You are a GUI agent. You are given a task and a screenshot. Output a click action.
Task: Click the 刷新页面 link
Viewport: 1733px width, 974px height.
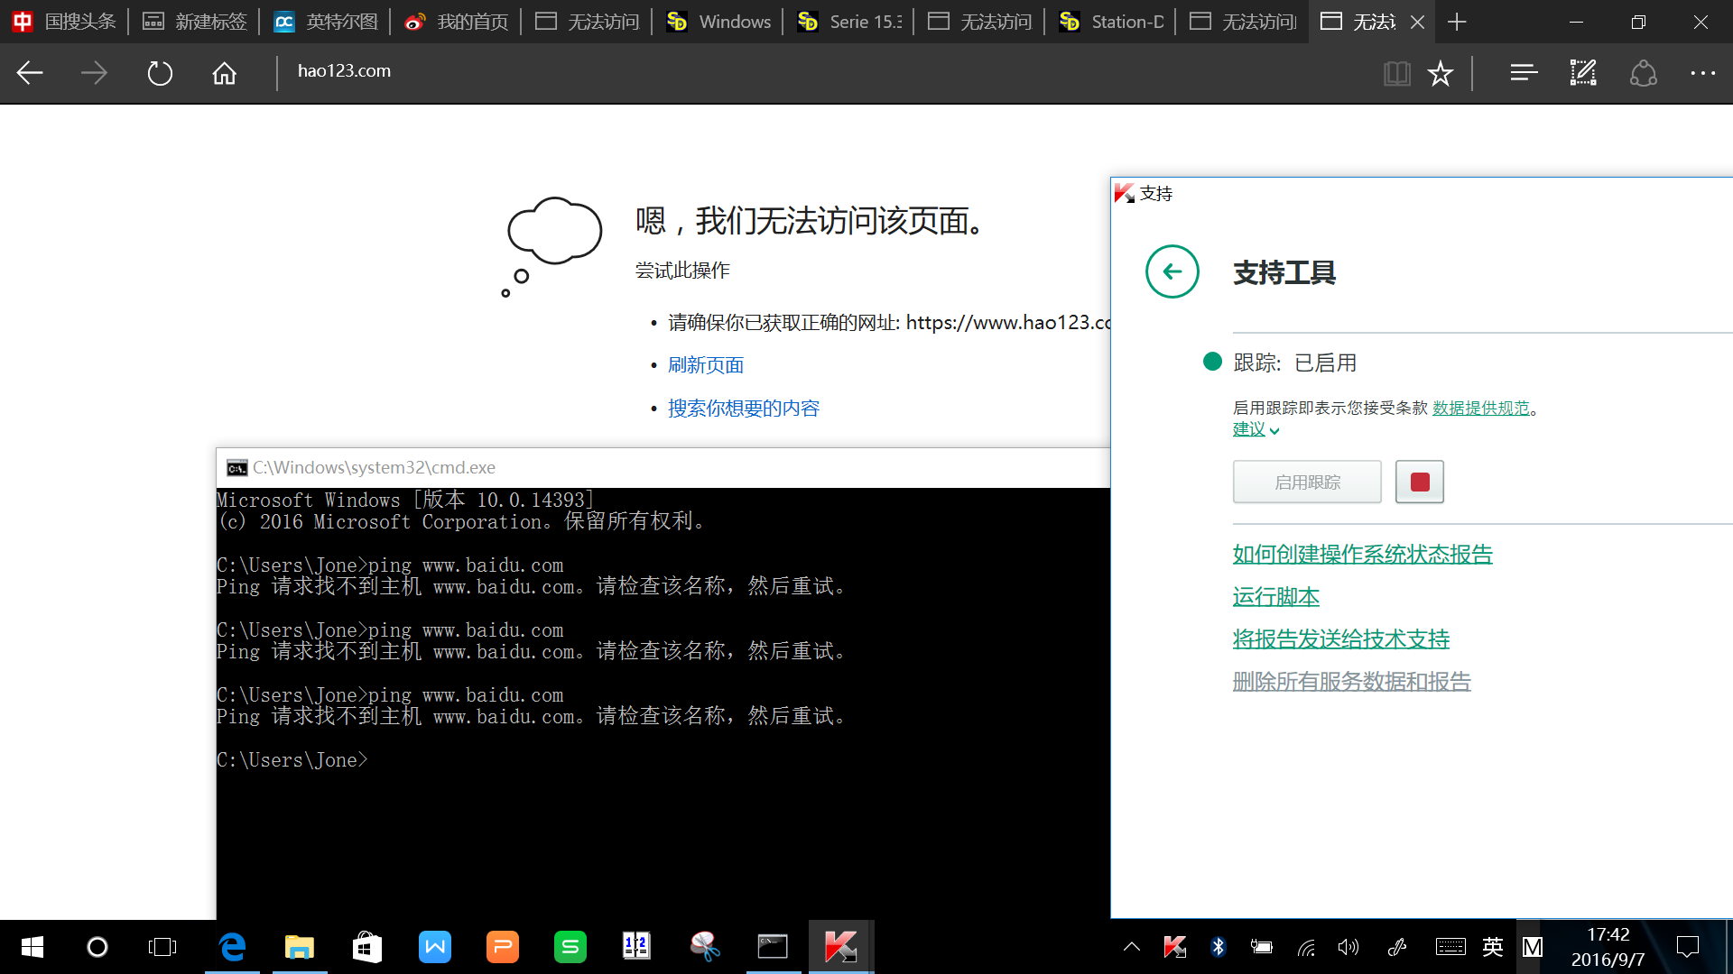click(x=706, y=365)
